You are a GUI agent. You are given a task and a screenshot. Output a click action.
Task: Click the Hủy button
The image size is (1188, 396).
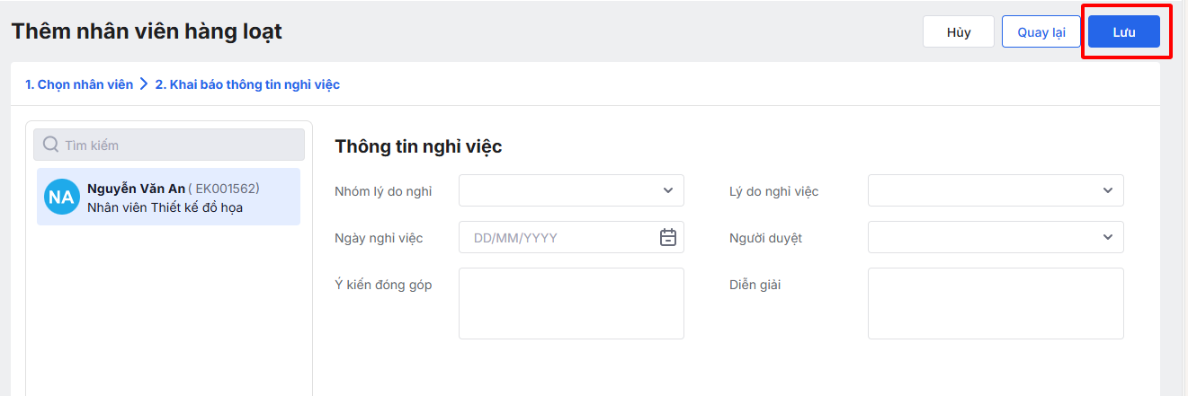tap(959, 32)
